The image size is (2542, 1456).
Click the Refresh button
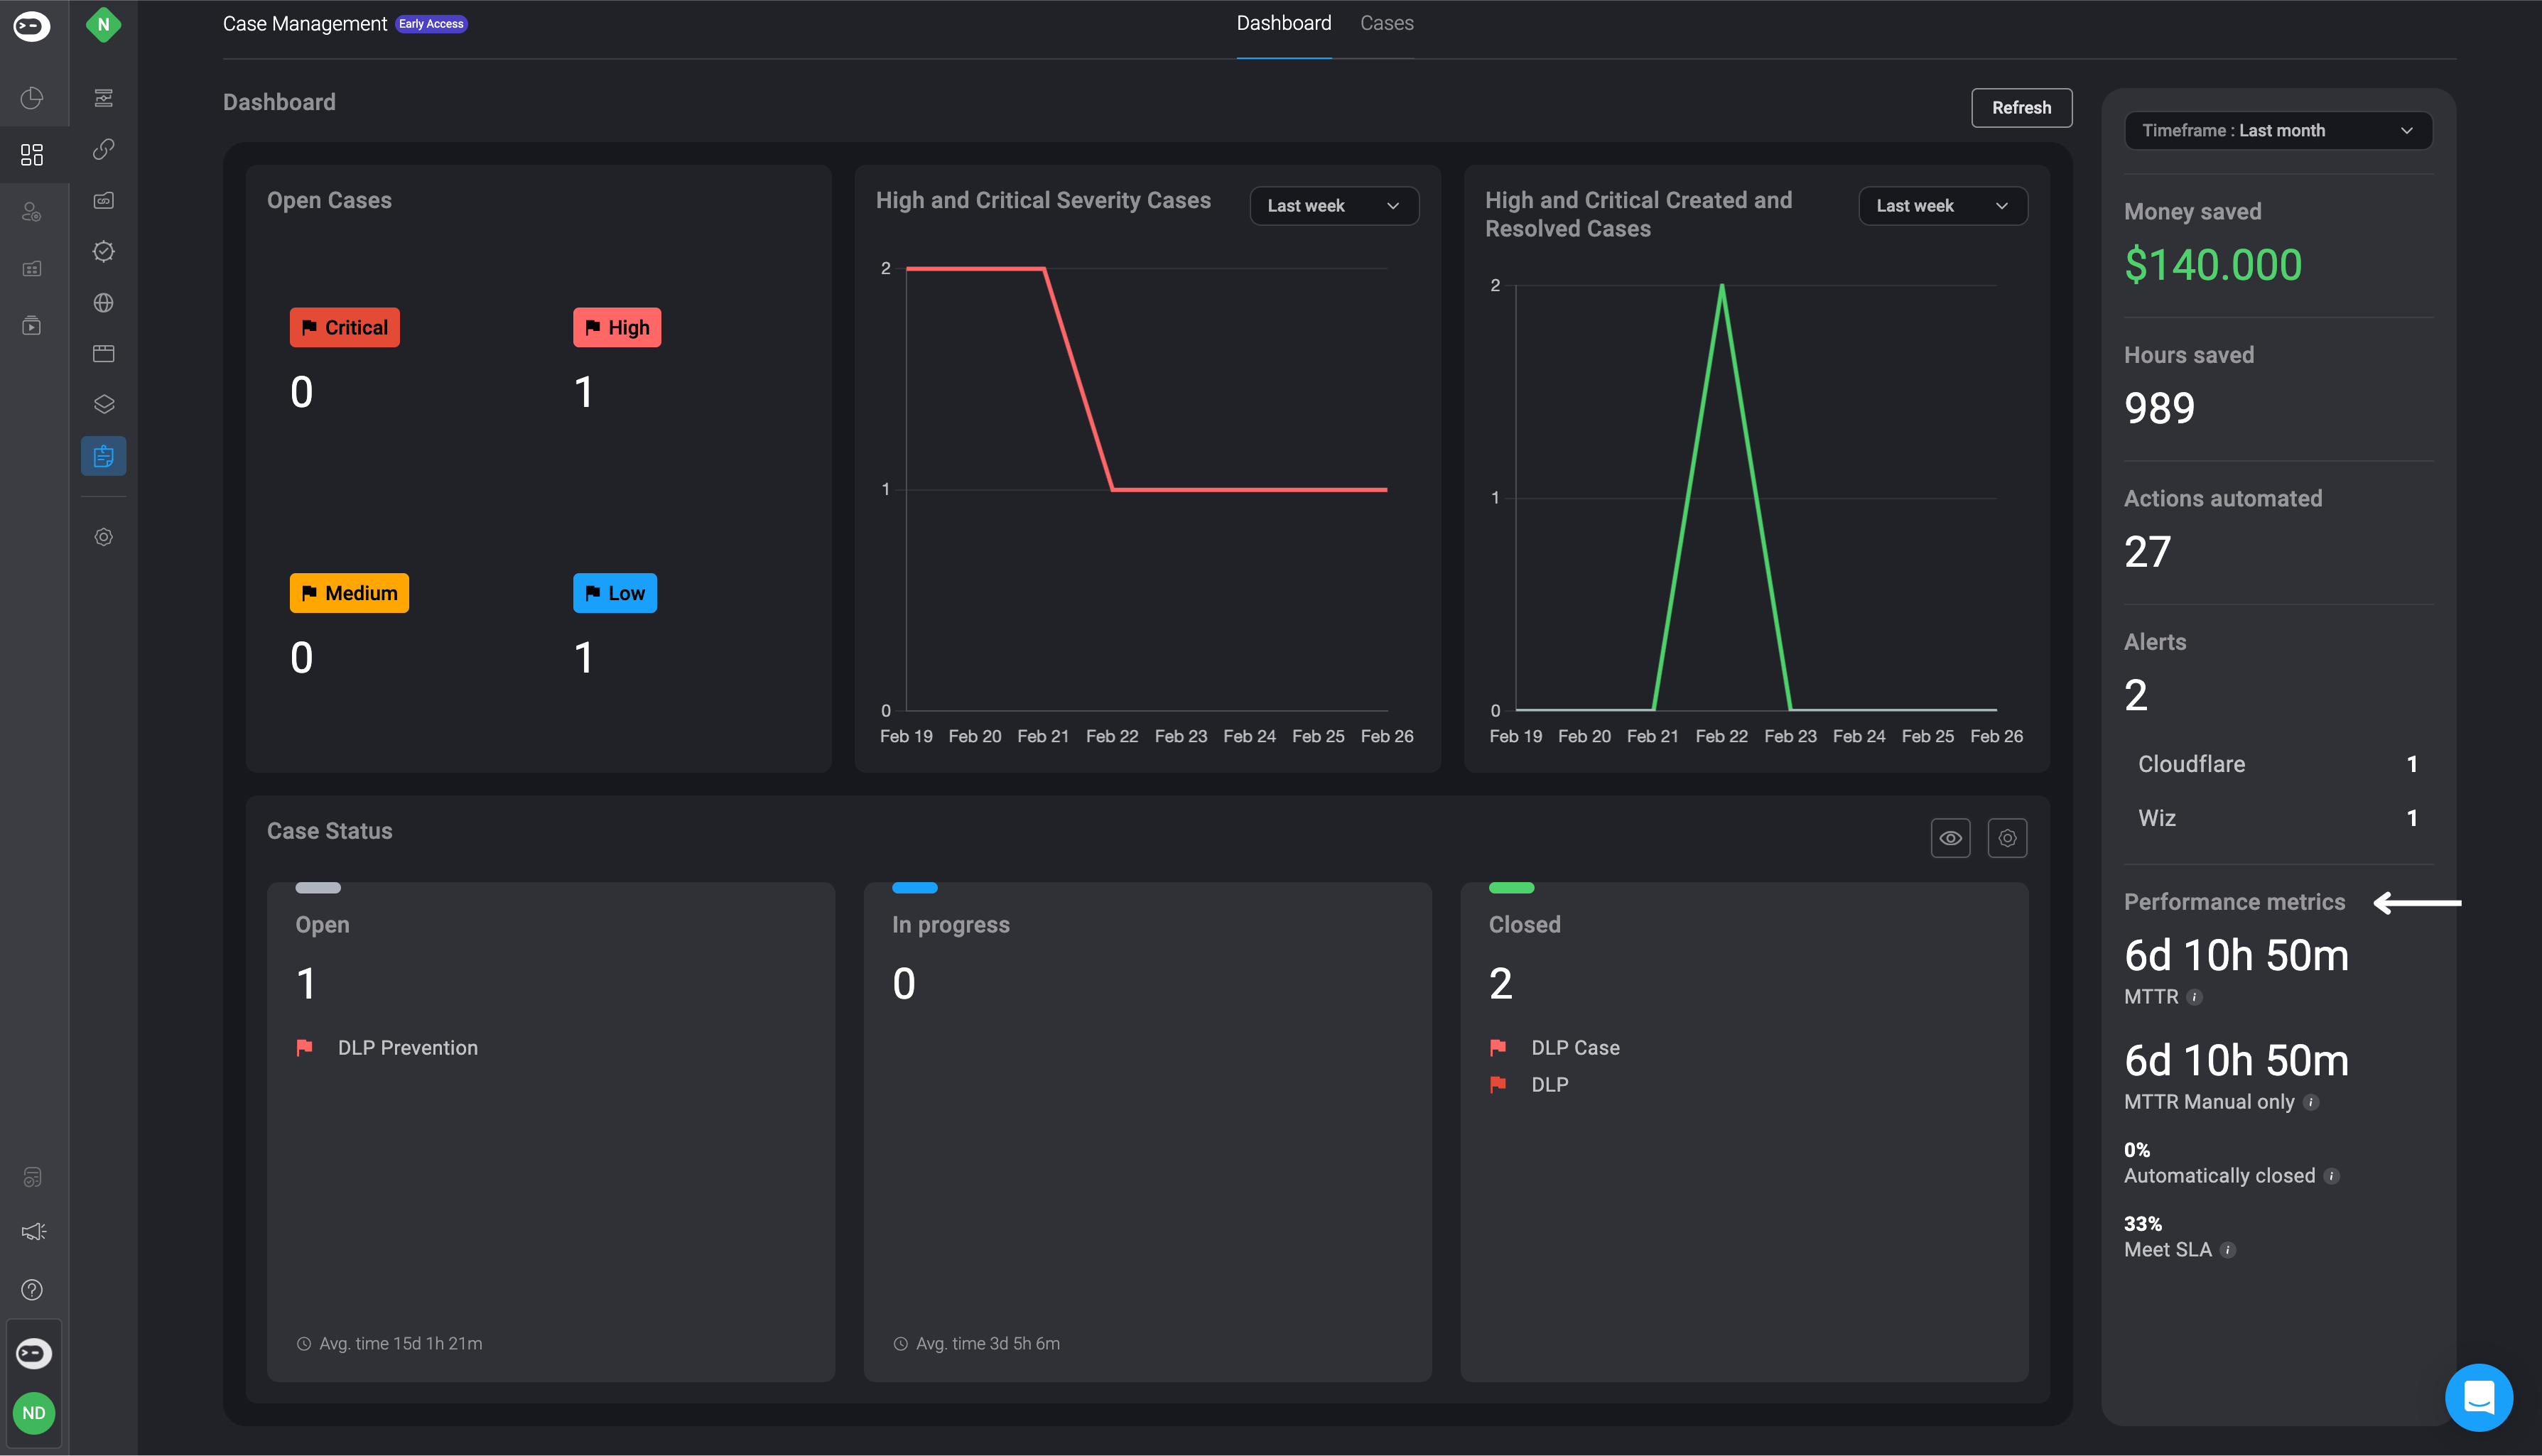(x=2021, y=108)
